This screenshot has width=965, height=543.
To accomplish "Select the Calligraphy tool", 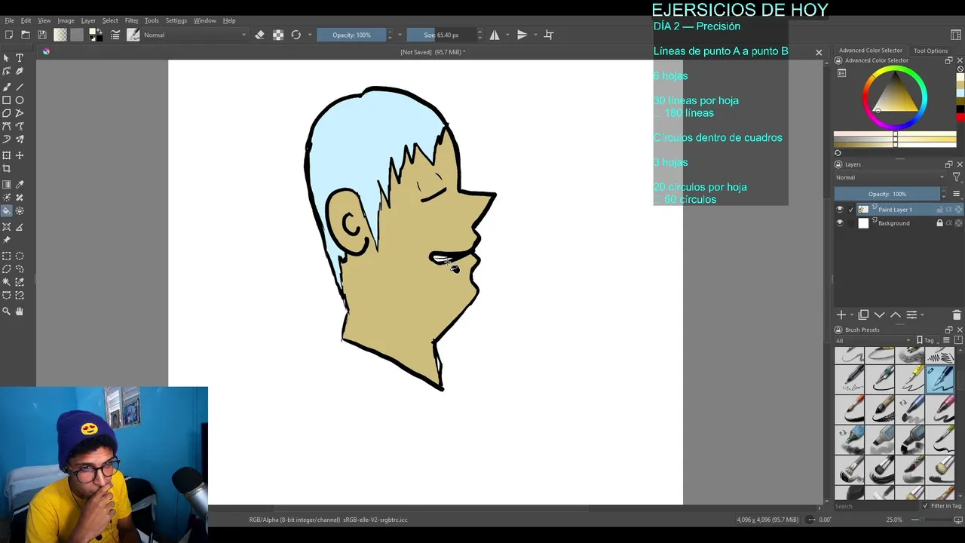I will [x=20, y=72].
